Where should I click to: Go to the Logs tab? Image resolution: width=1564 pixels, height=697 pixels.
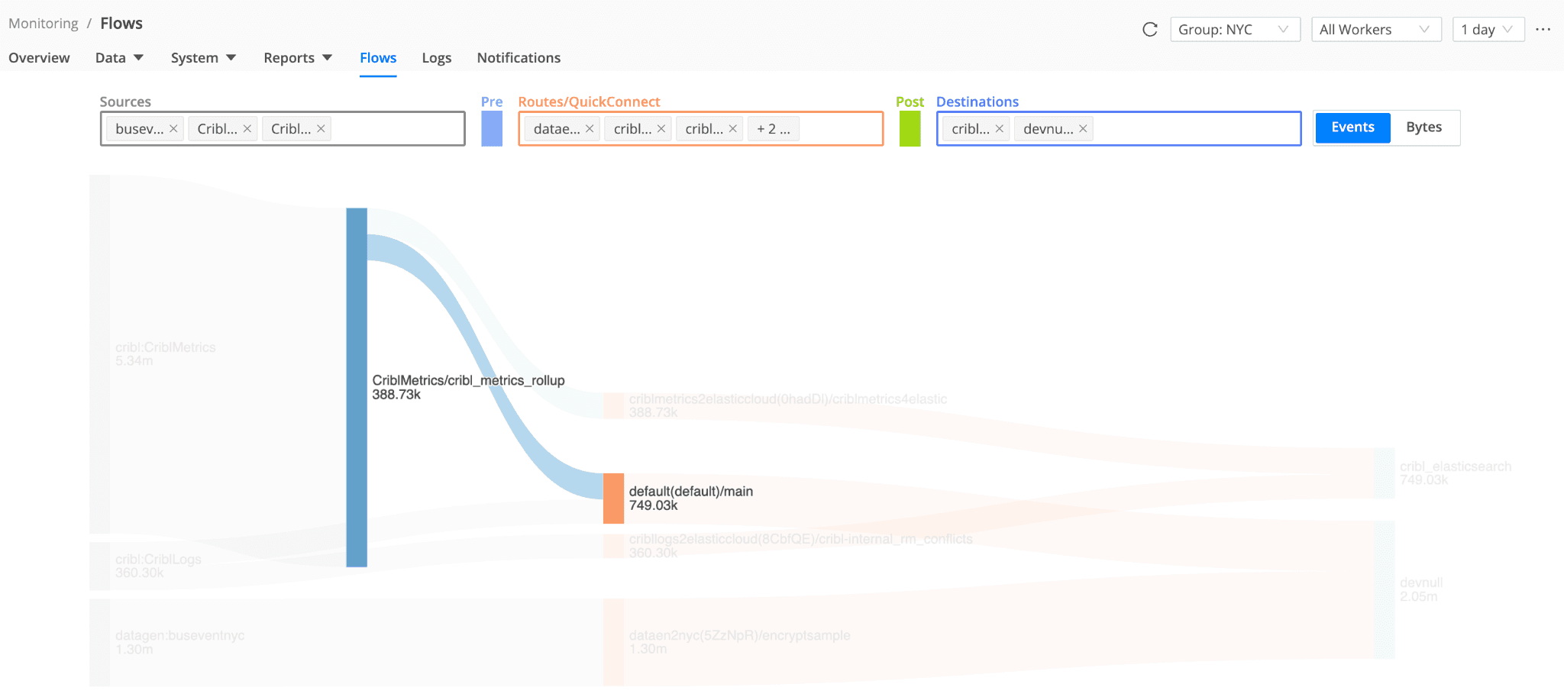point(436,58)
